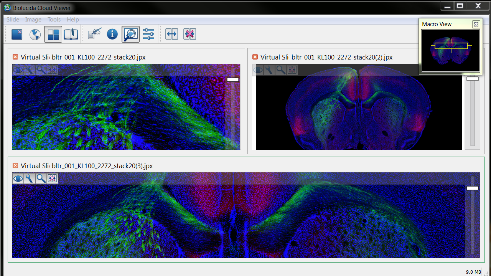
Task: Click the pink-X arrows icon in stack20(3).jpx pane
Action: (x=53, y=178)
